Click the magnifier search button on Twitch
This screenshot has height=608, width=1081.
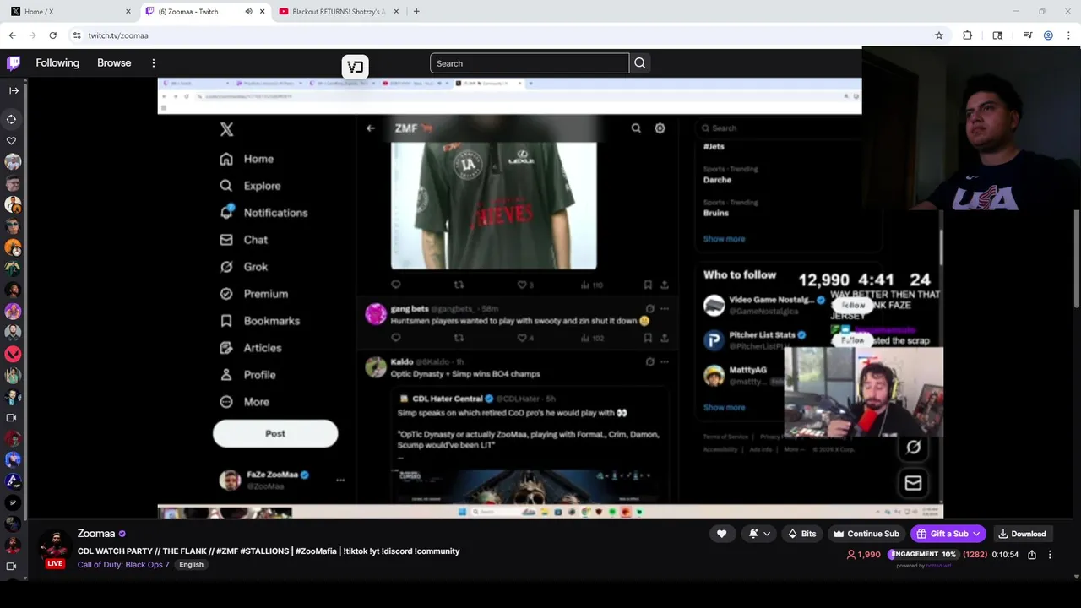[640, 63]
